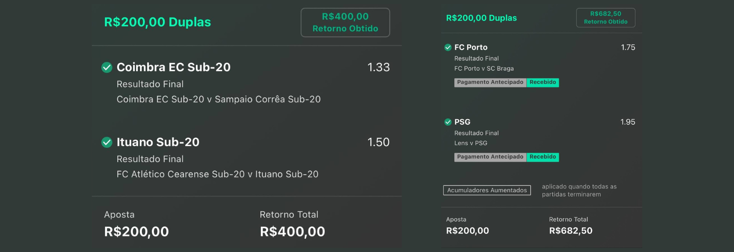Viewport: 734px width, 252px height.
Task: Click green checkmark beside Coimbra EC Sub-20
Action: tap(107, 67)
